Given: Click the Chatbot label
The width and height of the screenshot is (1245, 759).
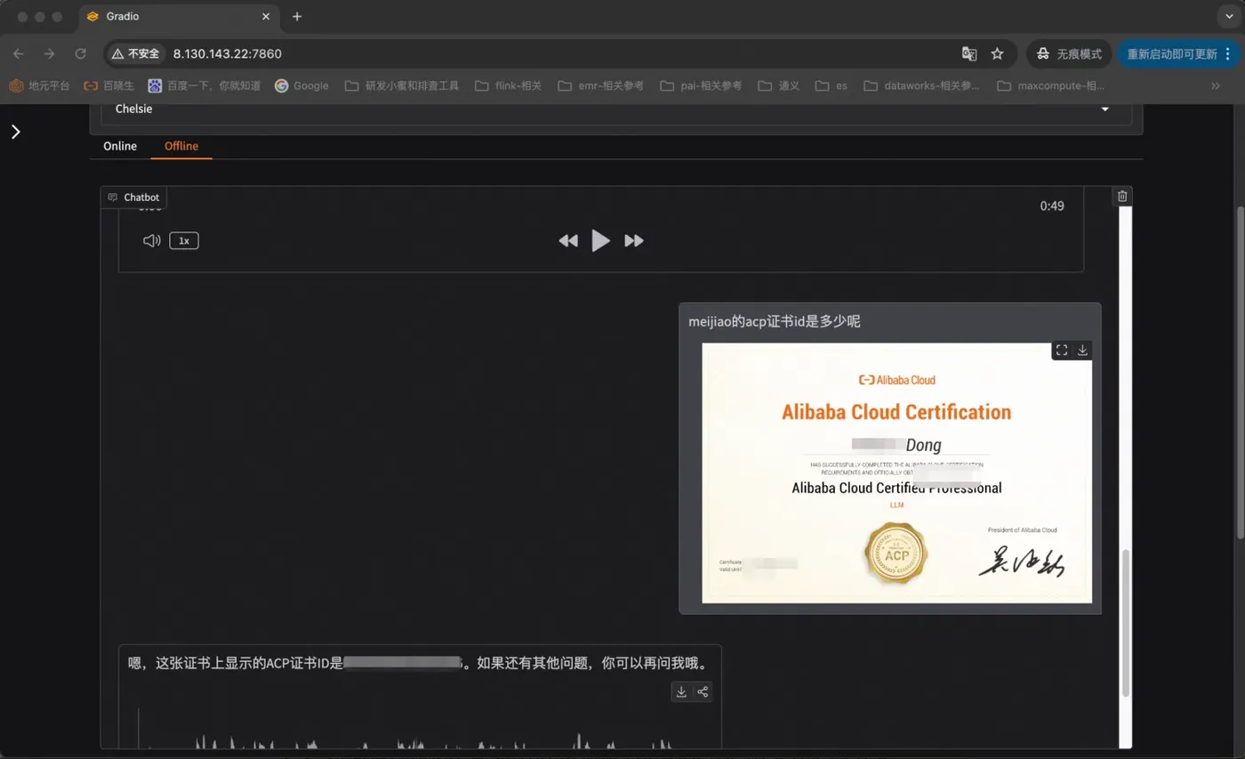Looking at the screenshot, I should [133, 197].
